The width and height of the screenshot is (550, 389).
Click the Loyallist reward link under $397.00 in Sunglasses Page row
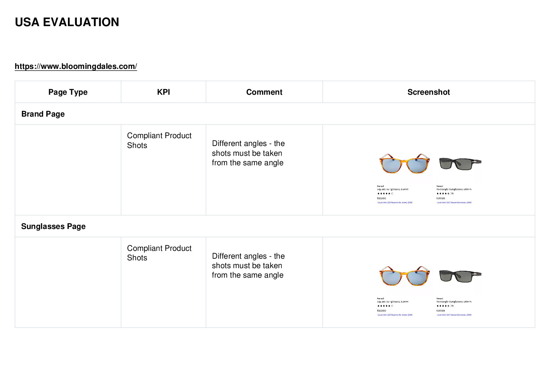coord(454,315)
